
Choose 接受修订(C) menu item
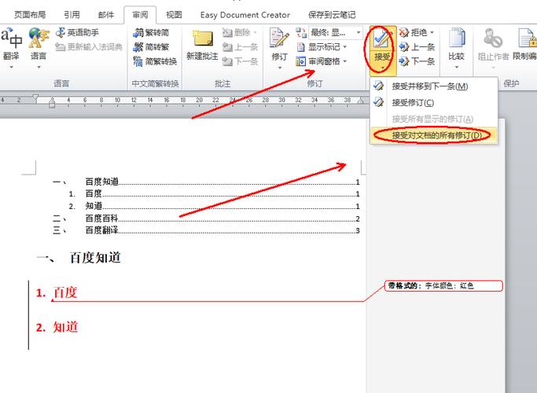click(433, 102)
